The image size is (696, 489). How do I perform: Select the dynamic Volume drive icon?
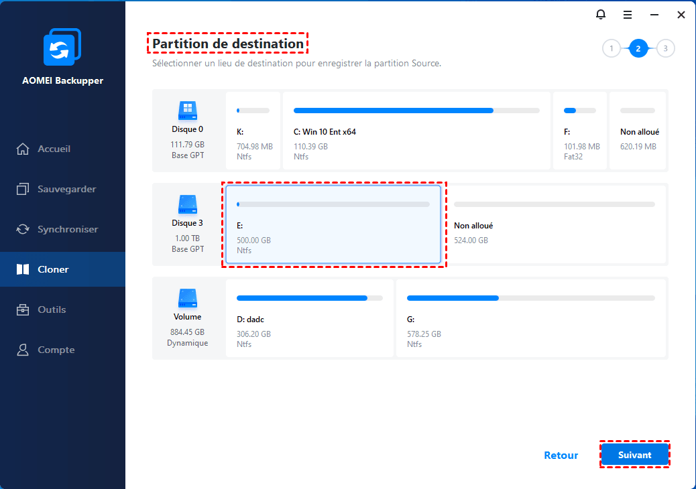pyautogui.click(x=188, y=298)
